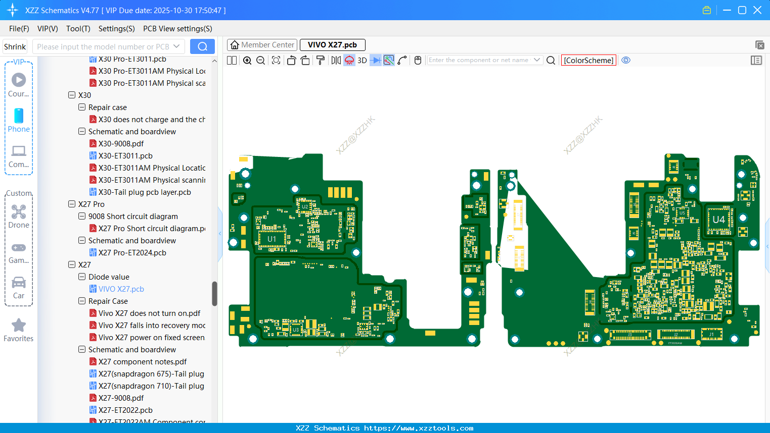Toggle the 3D view mode
770x433 pixels.
pyautogui.click(x=362, y=61)
